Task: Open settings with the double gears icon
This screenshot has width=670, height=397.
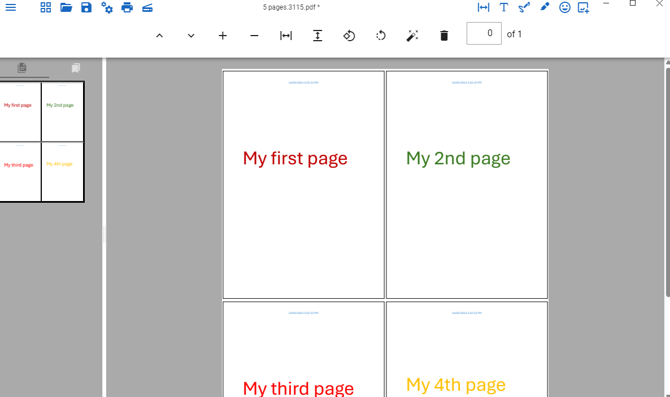Action: click(x=107, y=8)
